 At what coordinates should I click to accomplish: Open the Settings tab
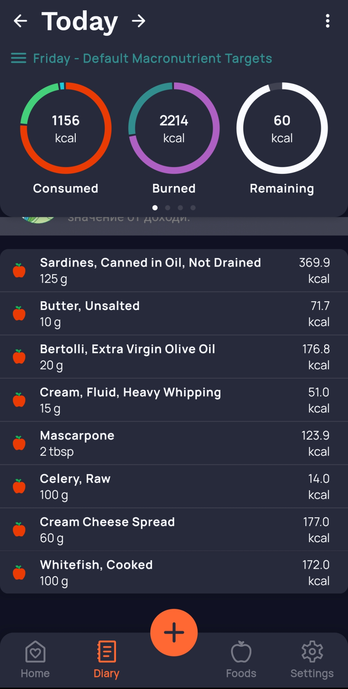pos(312,659)
